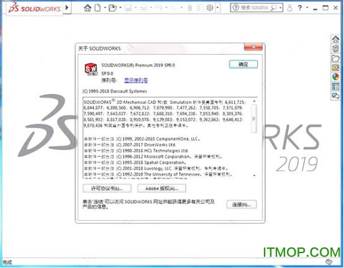
Task: Click the greyed Select cursor icon
Action: coord(174,8)
